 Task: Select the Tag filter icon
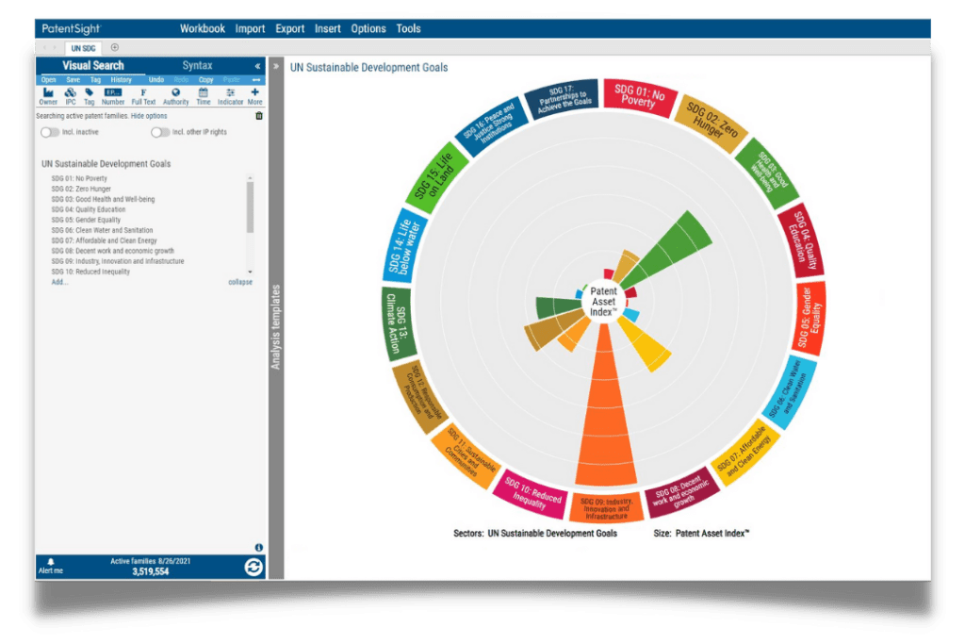point(90,96)
